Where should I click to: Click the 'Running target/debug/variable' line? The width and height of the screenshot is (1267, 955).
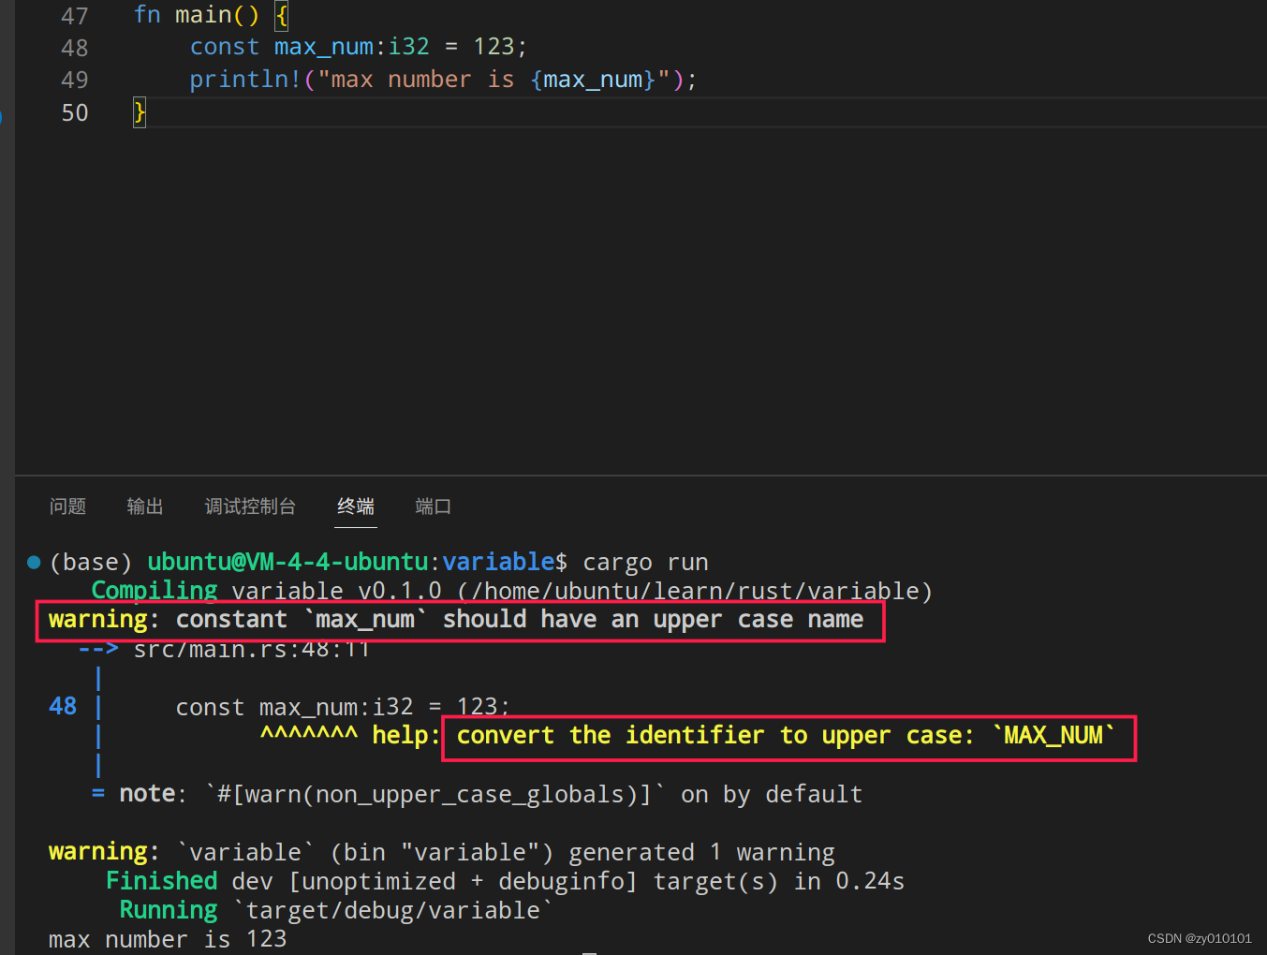point(336,910)
